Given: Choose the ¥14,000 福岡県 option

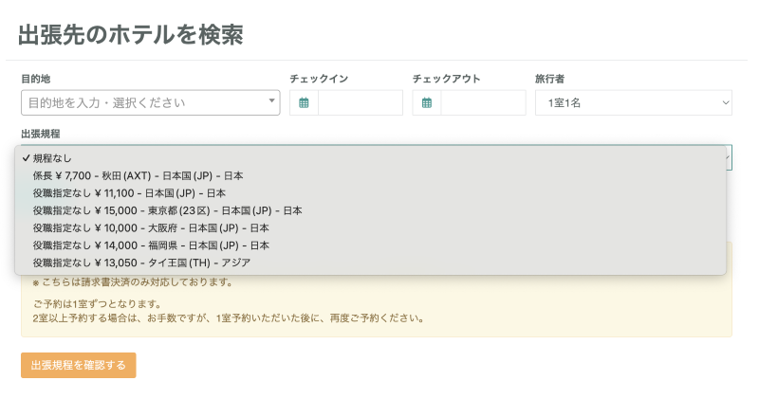Looking at the screenshot, I should (x=370, y=245).
